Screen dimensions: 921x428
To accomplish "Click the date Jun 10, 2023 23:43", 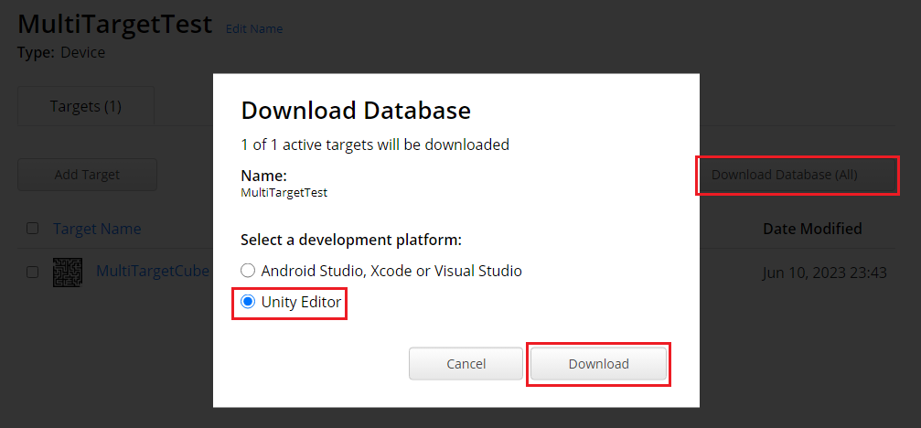I will (x=824, y=273).
